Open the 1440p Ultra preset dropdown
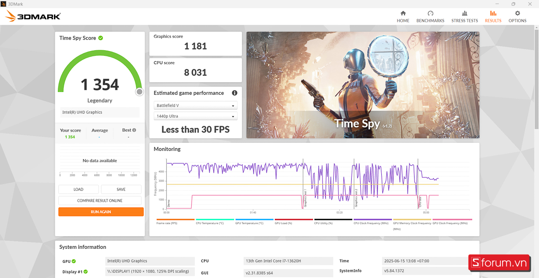This screenshot has height=278, width=539. coord(195,116)
